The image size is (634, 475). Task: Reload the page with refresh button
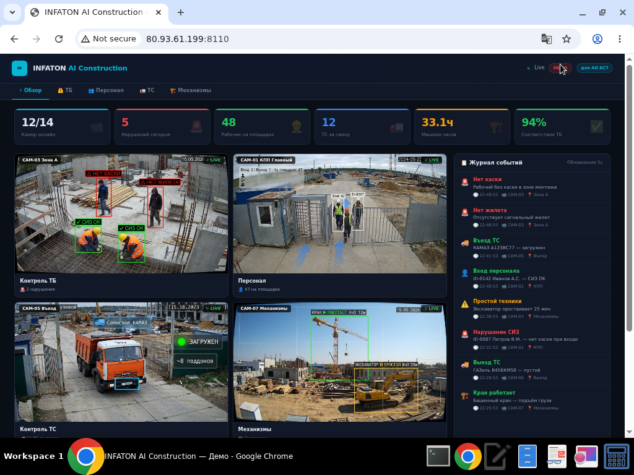tap(59, 39)
